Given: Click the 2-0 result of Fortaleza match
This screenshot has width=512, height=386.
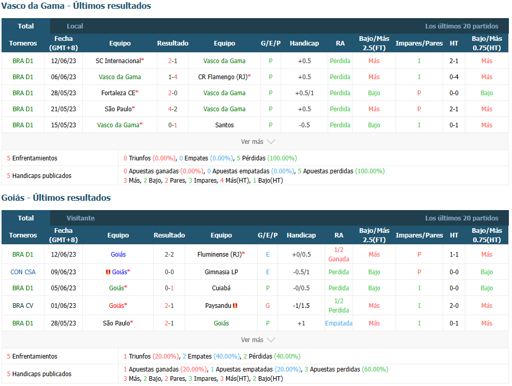Looking at the screenshot, I should pyautogui.click(x=173, y=93).
